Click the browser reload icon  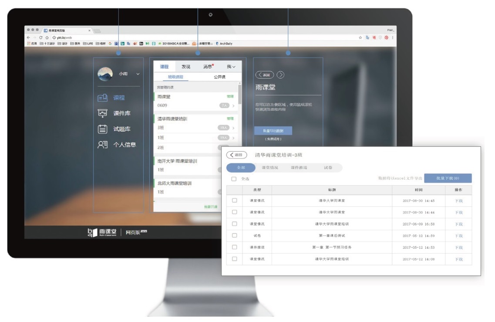click(41, 38)
